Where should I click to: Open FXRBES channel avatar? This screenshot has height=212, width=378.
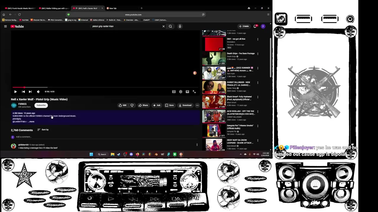[14, 105]
